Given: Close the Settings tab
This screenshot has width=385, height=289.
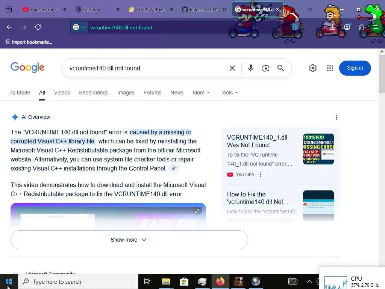Looking at the screenshot, I should (x=118, y=9).
